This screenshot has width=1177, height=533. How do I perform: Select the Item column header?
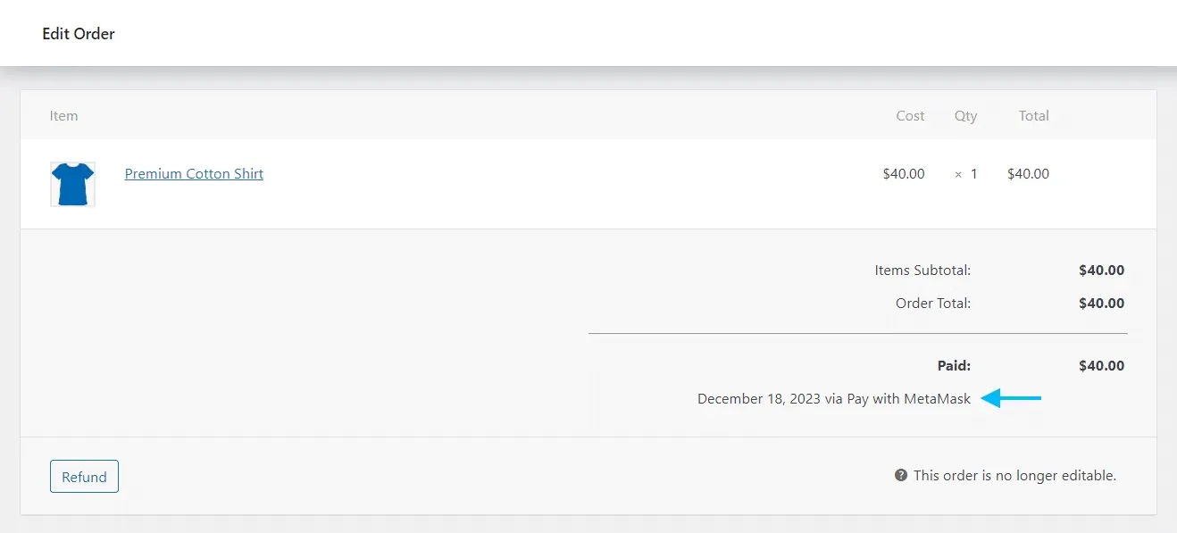click(63, 115)
